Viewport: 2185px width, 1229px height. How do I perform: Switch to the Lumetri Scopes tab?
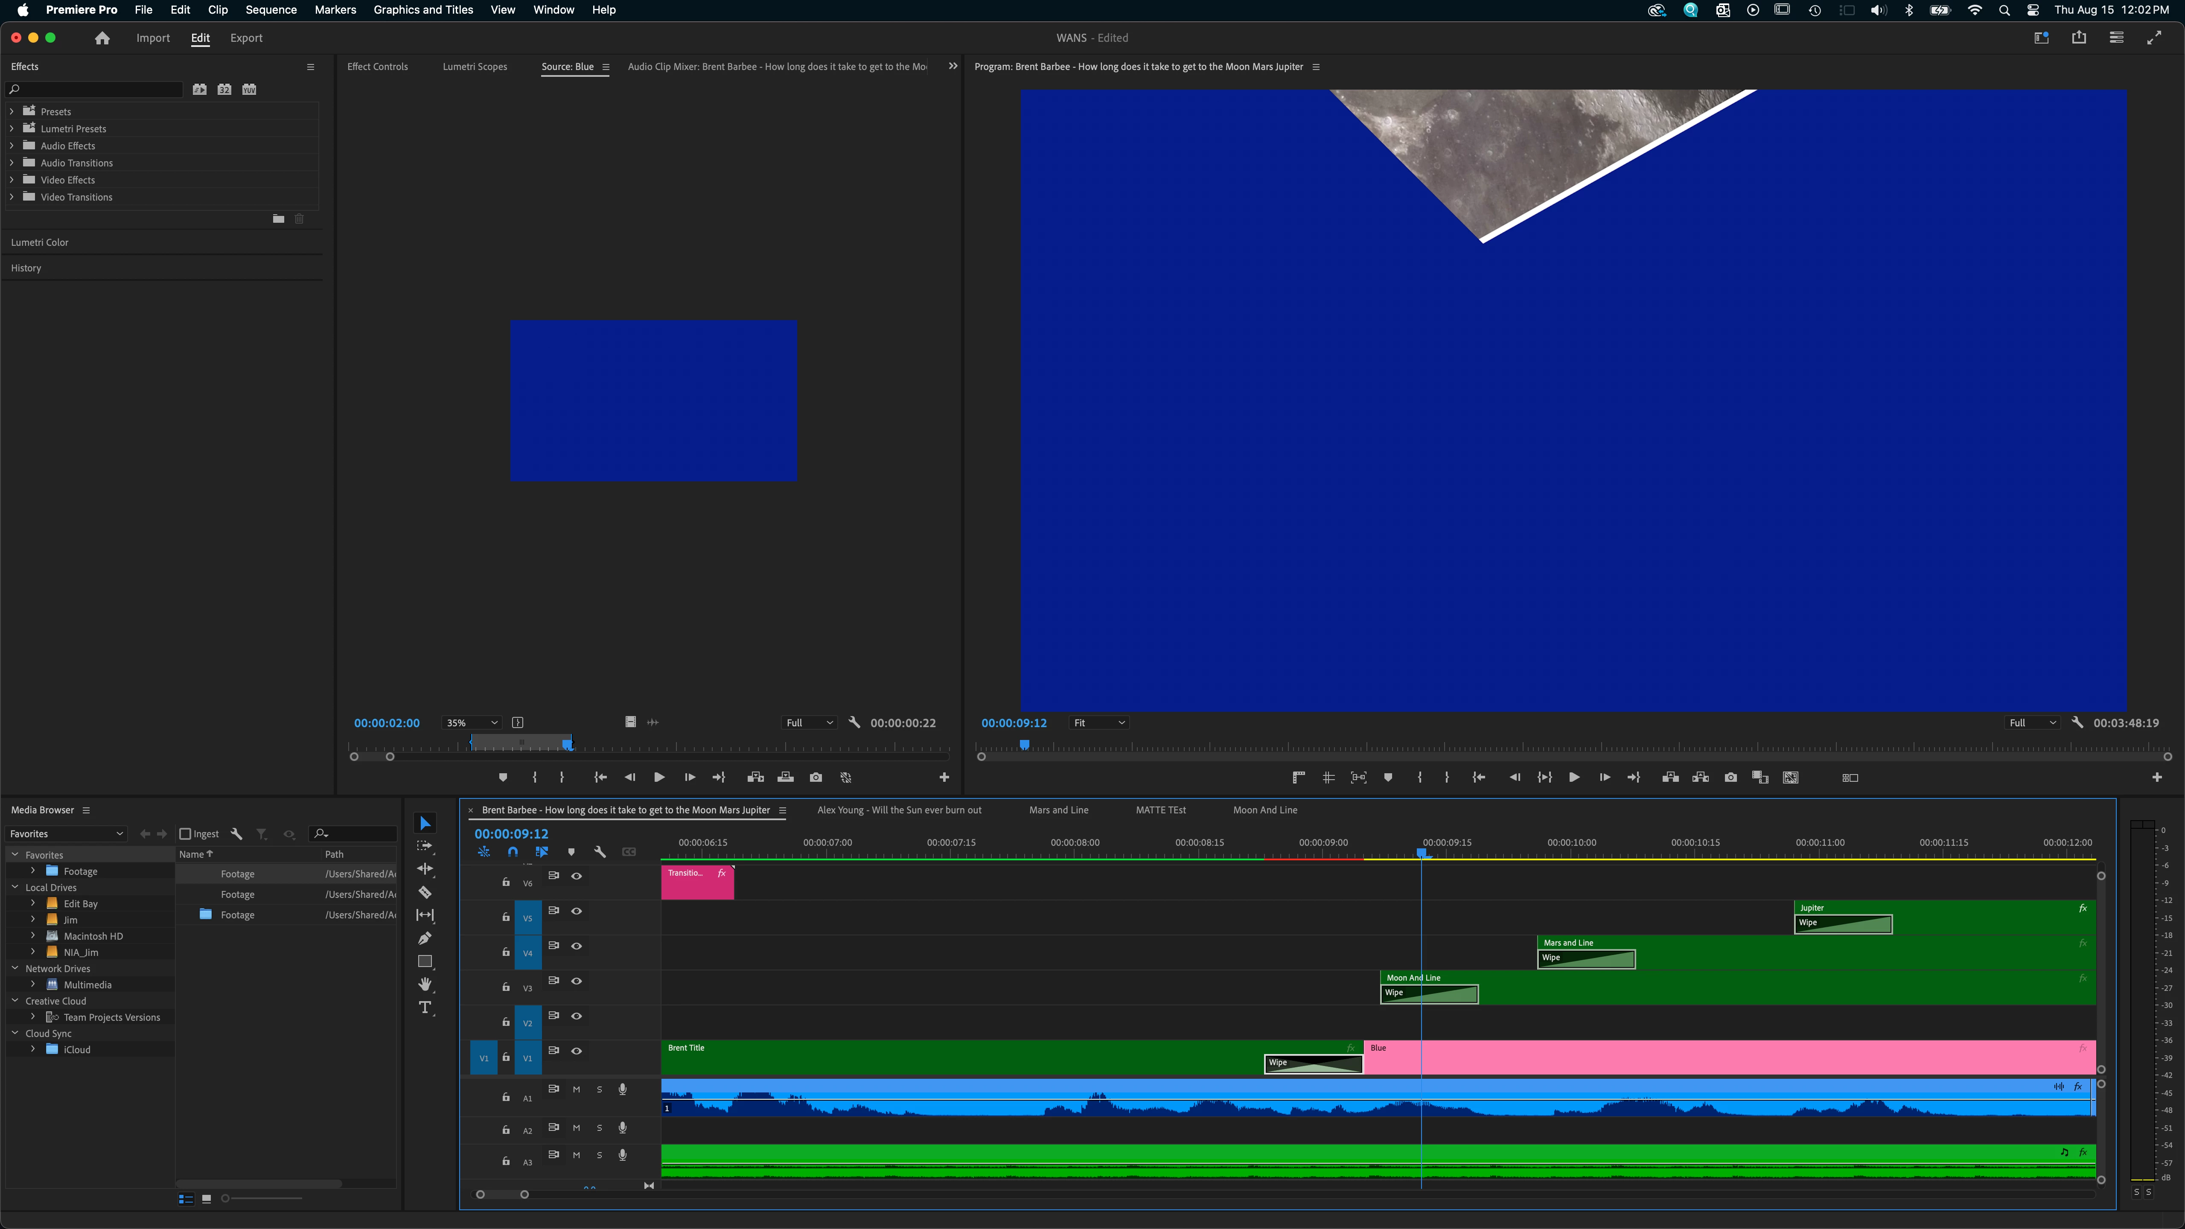tap(474, 66)
